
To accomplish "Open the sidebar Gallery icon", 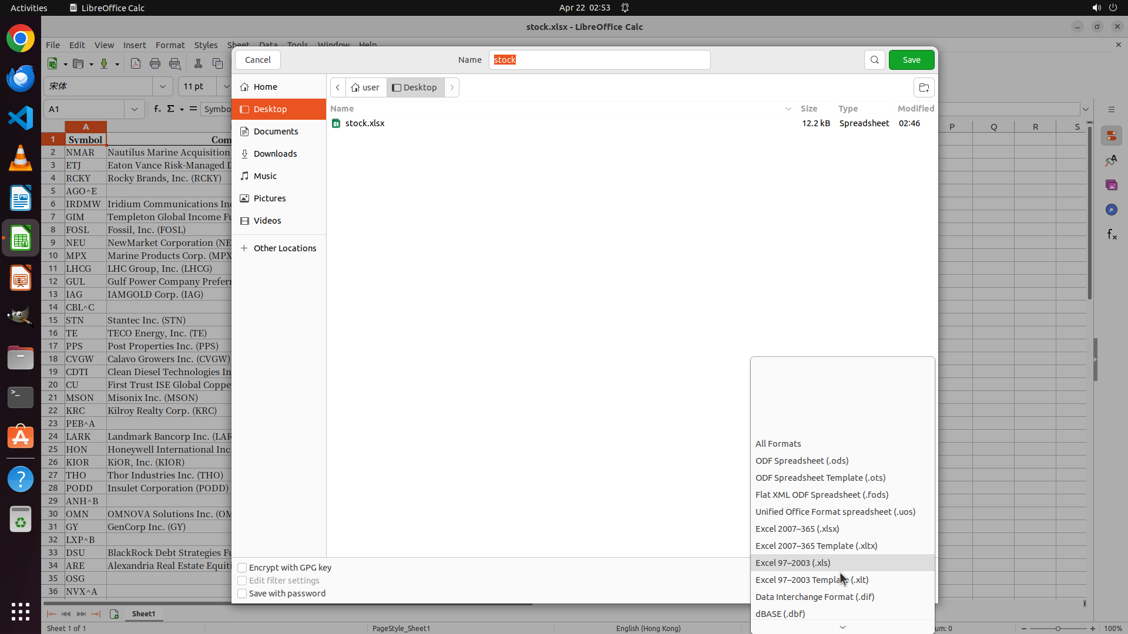I will 1112,185.
